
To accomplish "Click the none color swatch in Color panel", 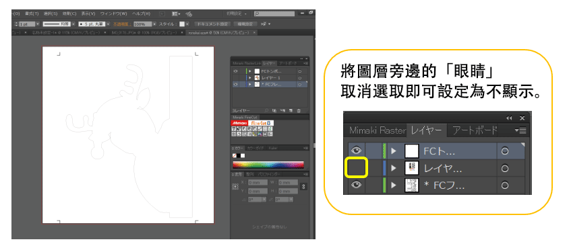I will click(235, 155).
